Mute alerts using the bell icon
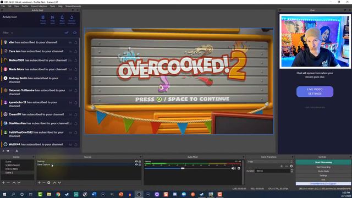The height and width of the screenshot is (198, 352). click(x=62, y=20)
